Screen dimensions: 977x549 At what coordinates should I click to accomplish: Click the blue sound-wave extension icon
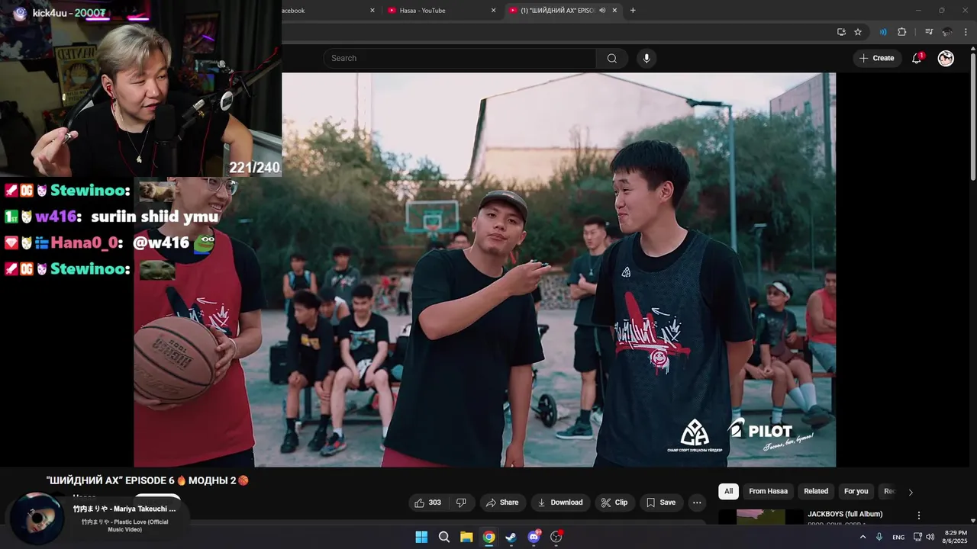[x=883, y=32]
